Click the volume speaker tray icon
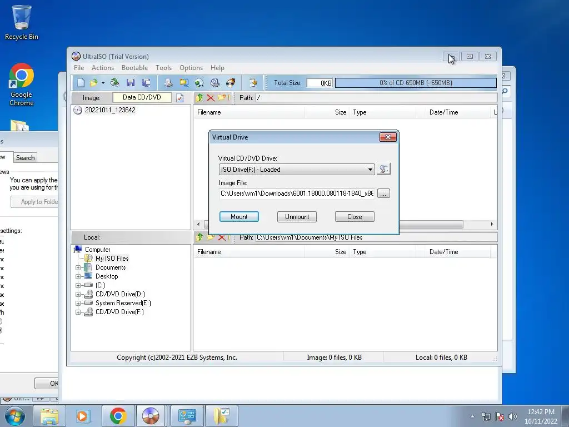569x427 pixels. pos(513,417)
